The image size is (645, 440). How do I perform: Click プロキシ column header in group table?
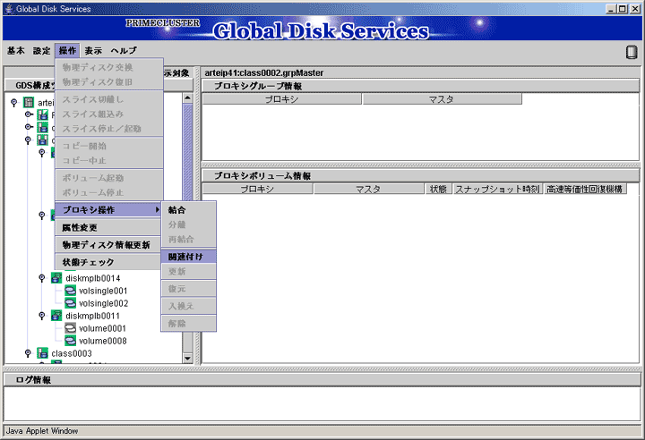pos(282,99)
